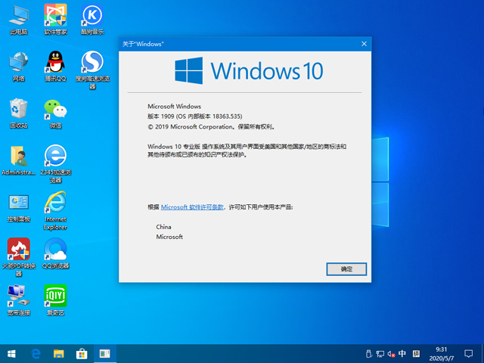Screen dimensions: 484x363
Task: Open the Windows Start menu
Action: 11,354
